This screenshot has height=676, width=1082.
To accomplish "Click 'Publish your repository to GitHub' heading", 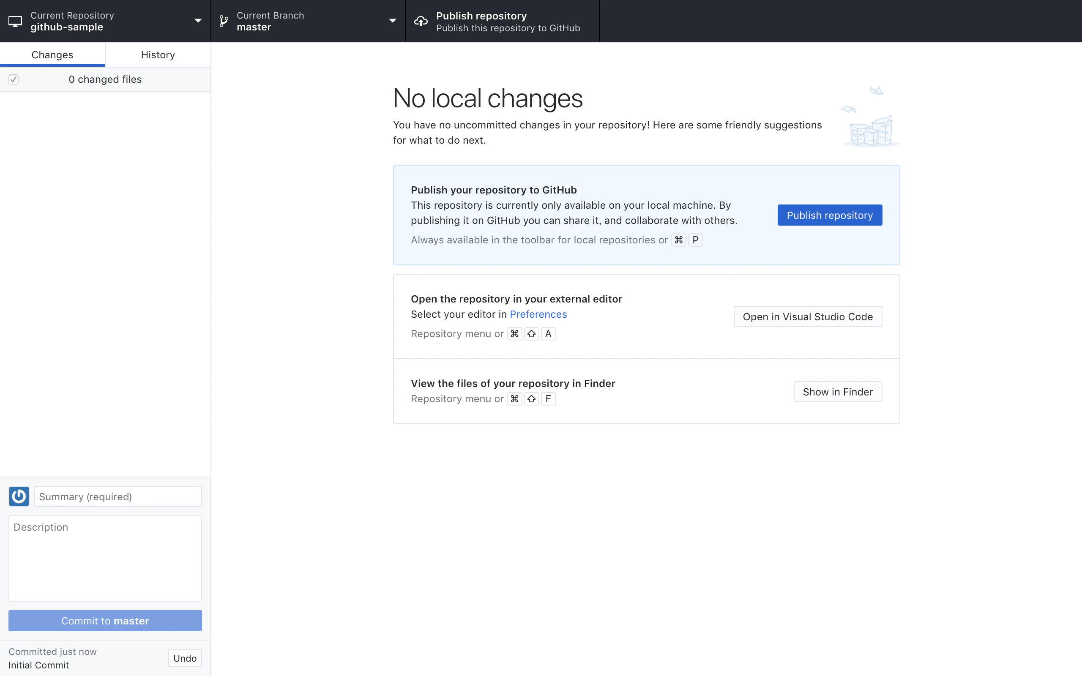I will (494, 190).
